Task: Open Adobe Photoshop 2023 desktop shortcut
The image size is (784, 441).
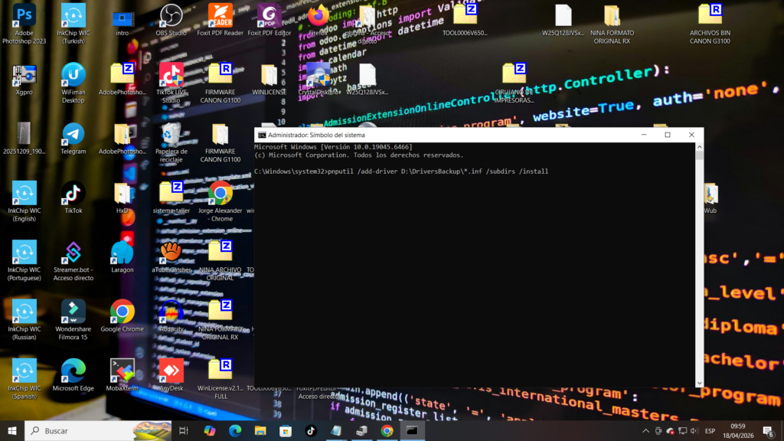Action: pos(24,15)
